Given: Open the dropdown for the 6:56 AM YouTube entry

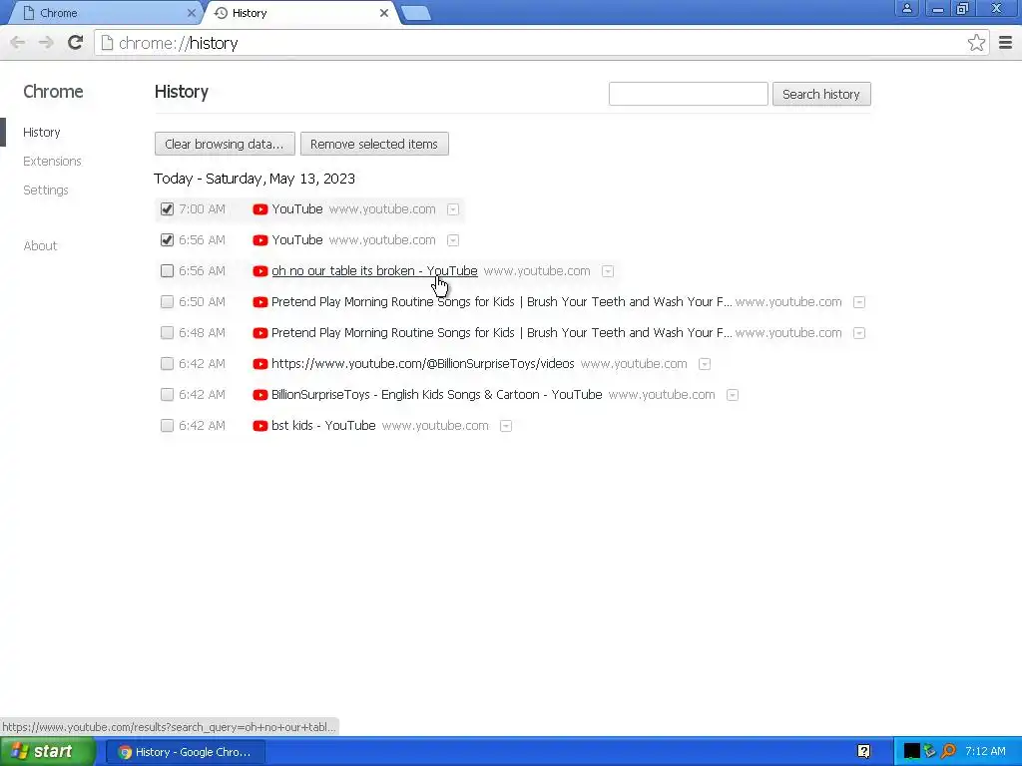Looking at the screenshot, I should [x=453, y=240].
